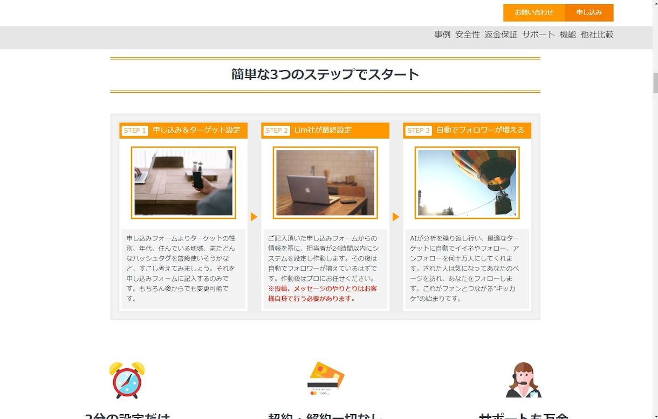
Task: Open the phone-on-table photo in STEP 1
Action: point(183,183)
